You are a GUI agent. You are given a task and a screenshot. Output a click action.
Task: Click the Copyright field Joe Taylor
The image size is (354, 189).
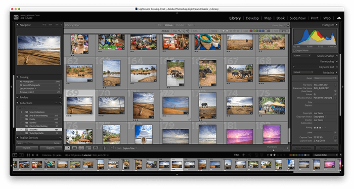click(318, 113)
